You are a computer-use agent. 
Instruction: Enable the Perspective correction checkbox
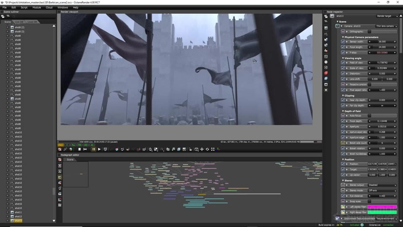pyautogui.click(x=369, y=85)
